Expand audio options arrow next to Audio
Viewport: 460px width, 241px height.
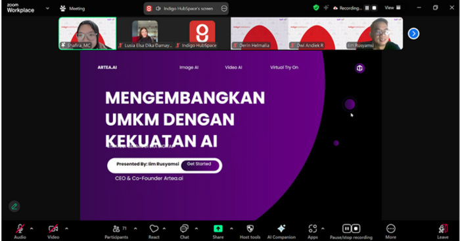click(32, 228)
